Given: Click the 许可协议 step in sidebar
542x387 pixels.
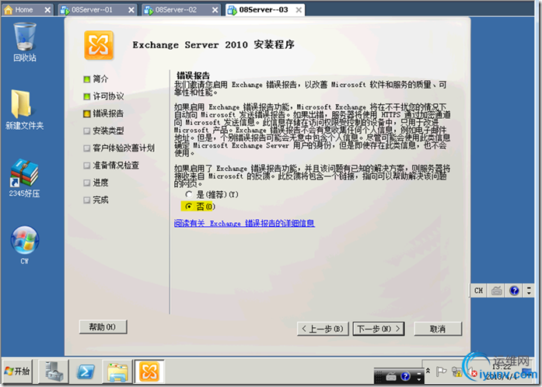Looking at the screenshot, I should (103, 96).
